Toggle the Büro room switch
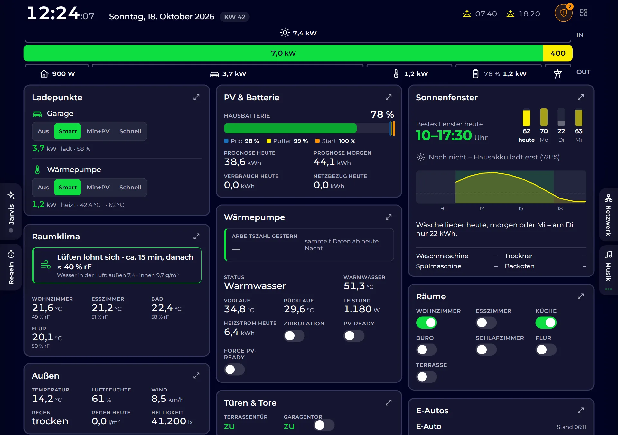This screenshot has height=435, width=618. pyautogui.click(x=426, y=350)
